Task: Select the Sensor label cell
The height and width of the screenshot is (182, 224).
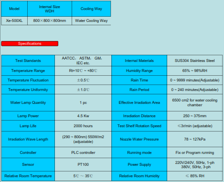Action: point(28,164)
